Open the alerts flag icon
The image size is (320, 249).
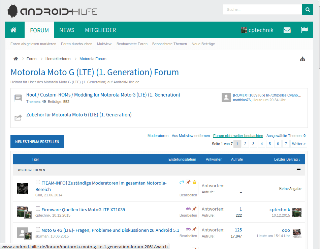[x=304, y=30]
